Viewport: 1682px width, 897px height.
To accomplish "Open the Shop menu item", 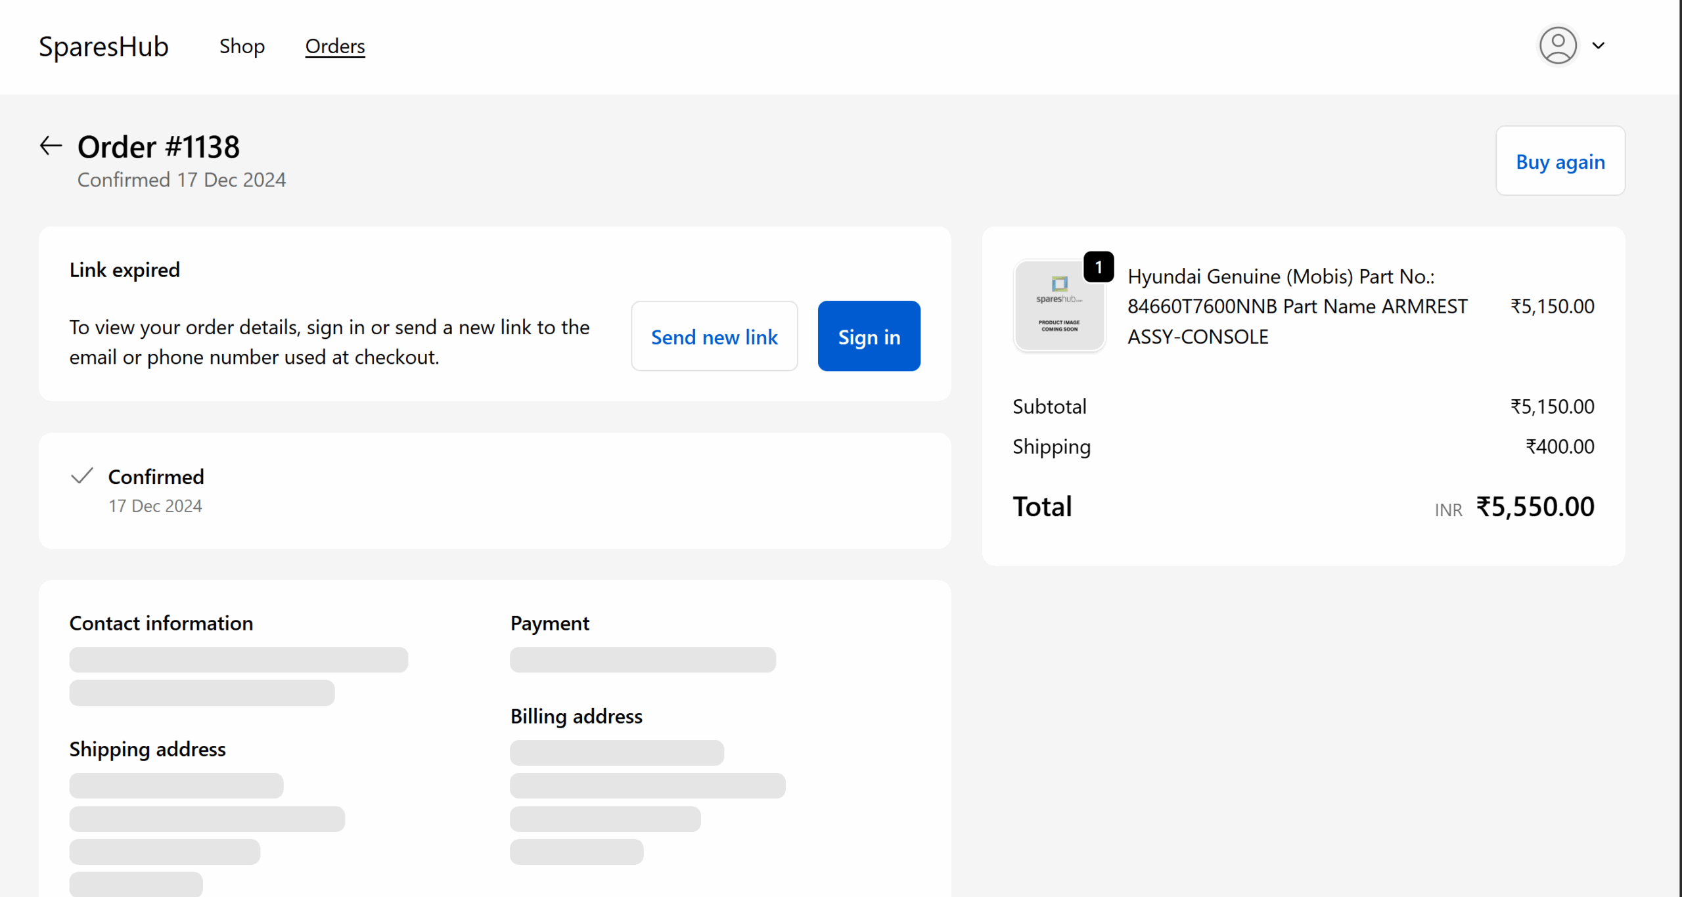I will coord(242,46).
